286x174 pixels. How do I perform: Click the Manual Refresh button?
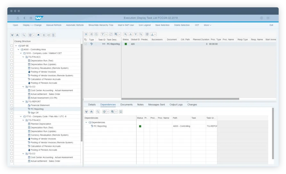54,25
